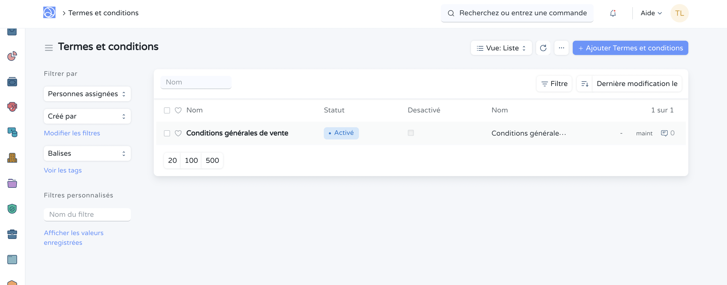Toggle sidebar with the hamburger icon
The height and width of the screenshot is (285, 727).
[49, 48]
